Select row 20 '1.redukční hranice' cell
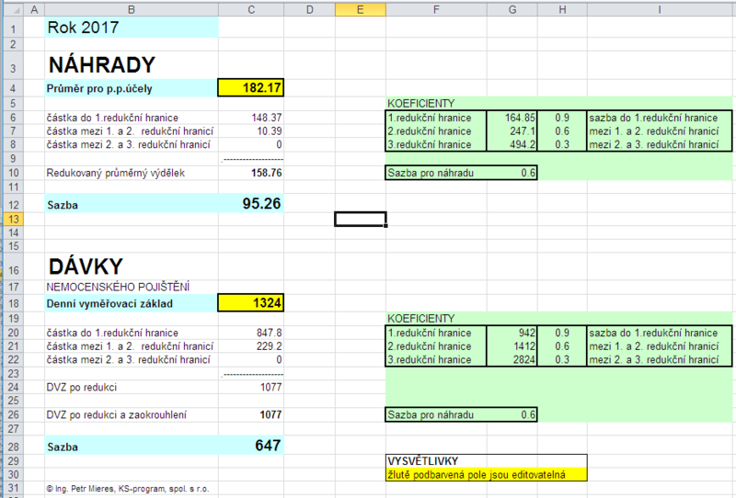The height and width of the screenshot is (498, 736). pos(436,333)
